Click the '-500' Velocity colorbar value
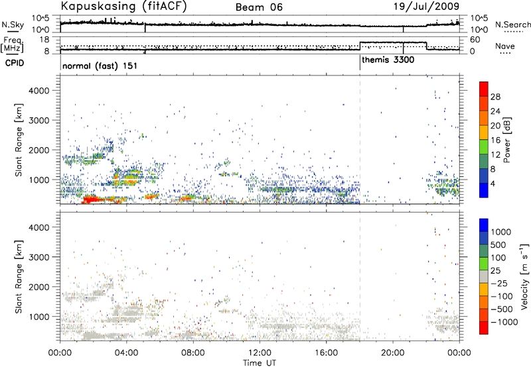This screenshot has width=531, height=367. coord(501,309)
